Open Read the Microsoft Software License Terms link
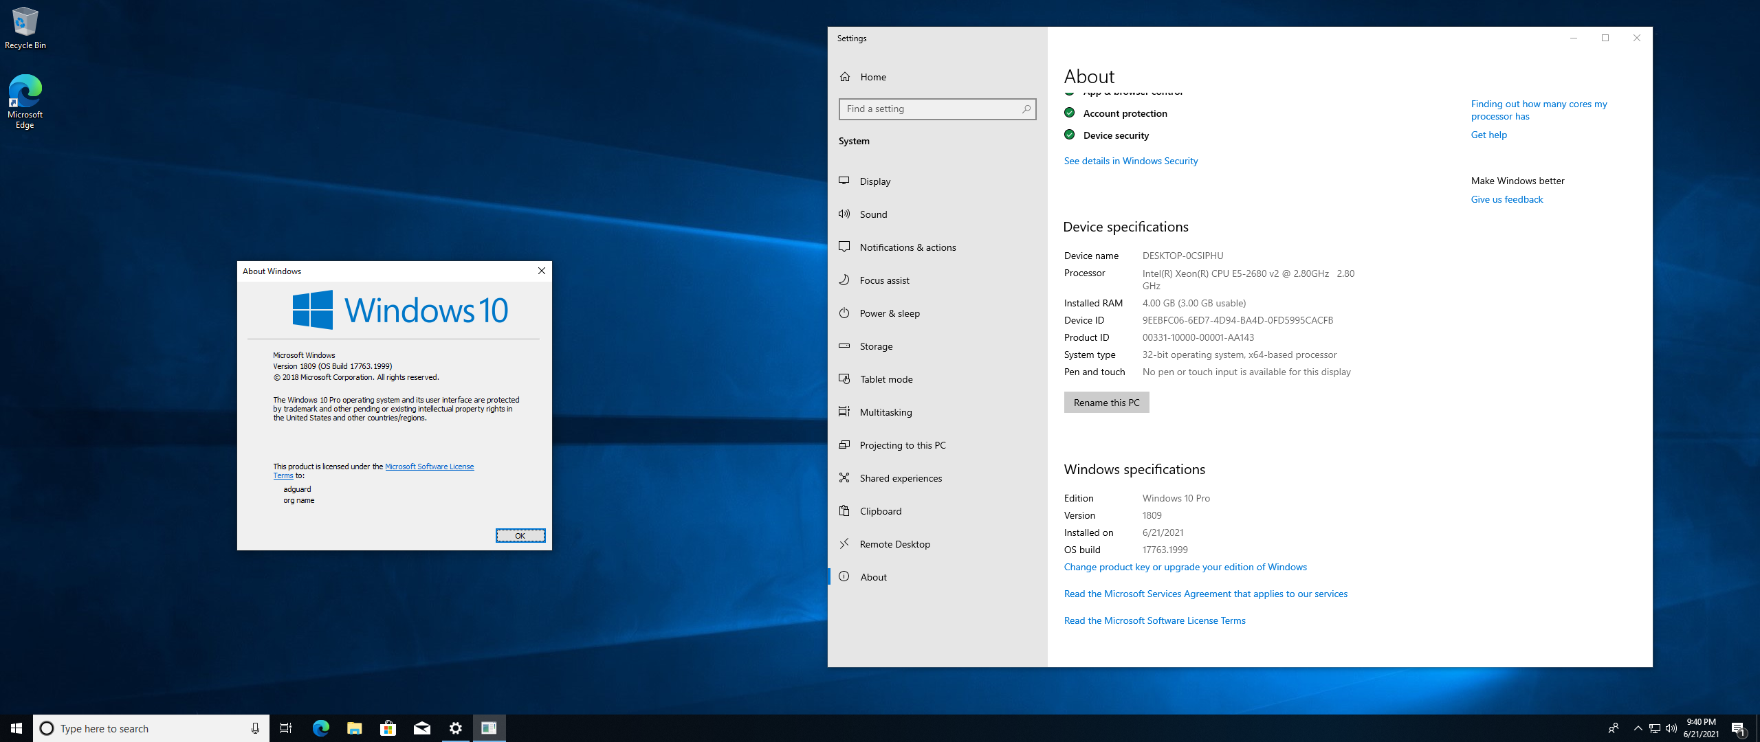This screenshot has height=742, width=1760. click(1154, 620)
